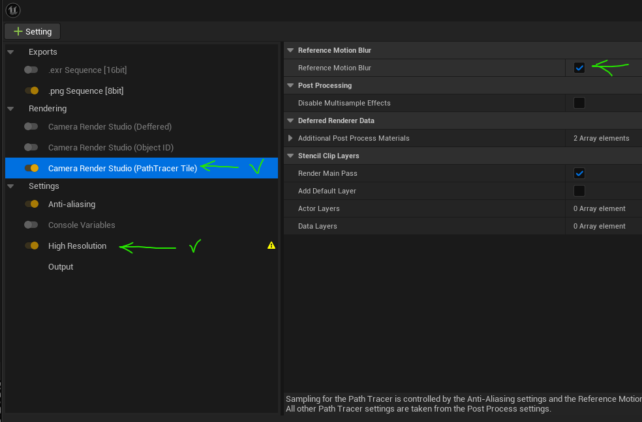
Task: Click the Actor Layers property label
Action: pos(318,208)
